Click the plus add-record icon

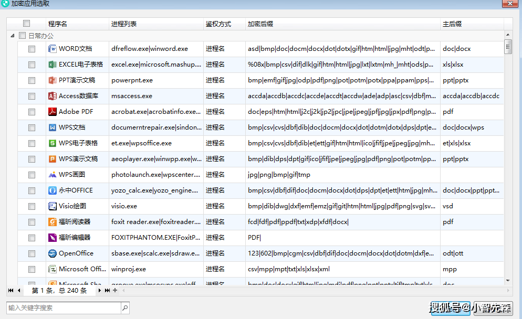point(115,290)
